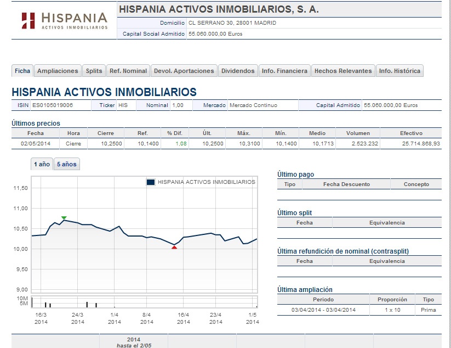This screenshot has width=451, height=348.
Task: Click the green maximum price marker
Action: pyautogui.click(x=64, y=218)
